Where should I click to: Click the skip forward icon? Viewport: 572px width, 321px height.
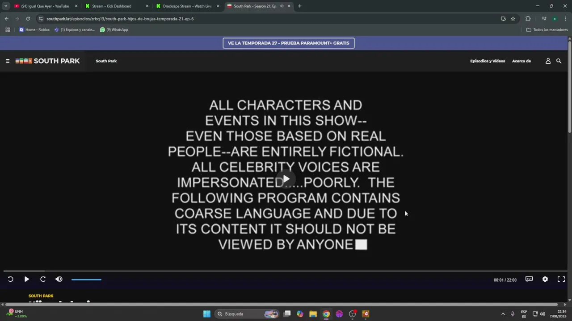(x=43, y=279)
